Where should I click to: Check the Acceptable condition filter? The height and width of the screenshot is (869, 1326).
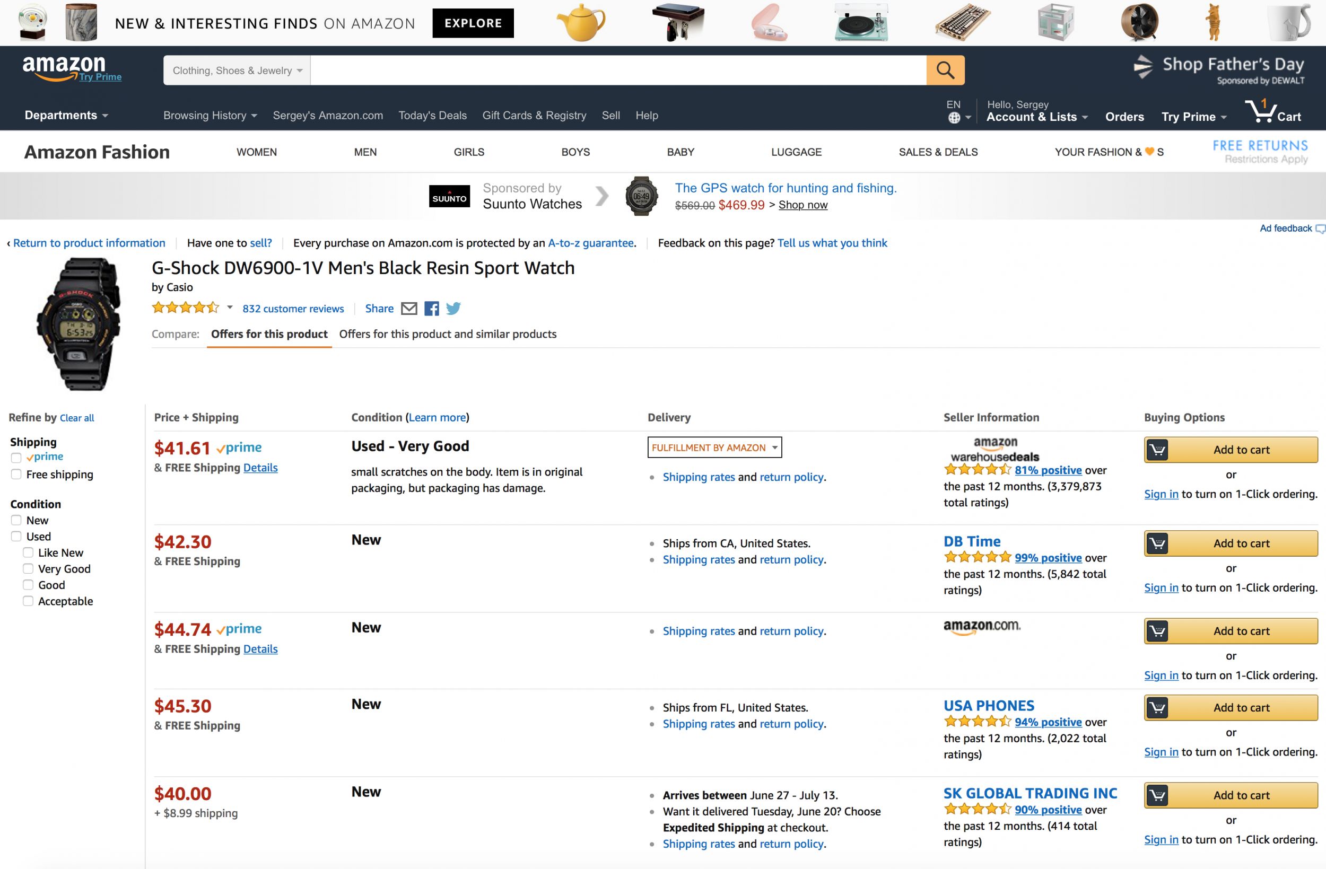pos(28,601)
